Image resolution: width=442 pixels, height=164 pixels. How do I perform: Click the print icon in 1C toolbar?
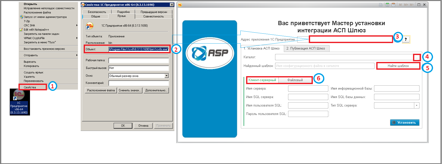click(381, 5)
